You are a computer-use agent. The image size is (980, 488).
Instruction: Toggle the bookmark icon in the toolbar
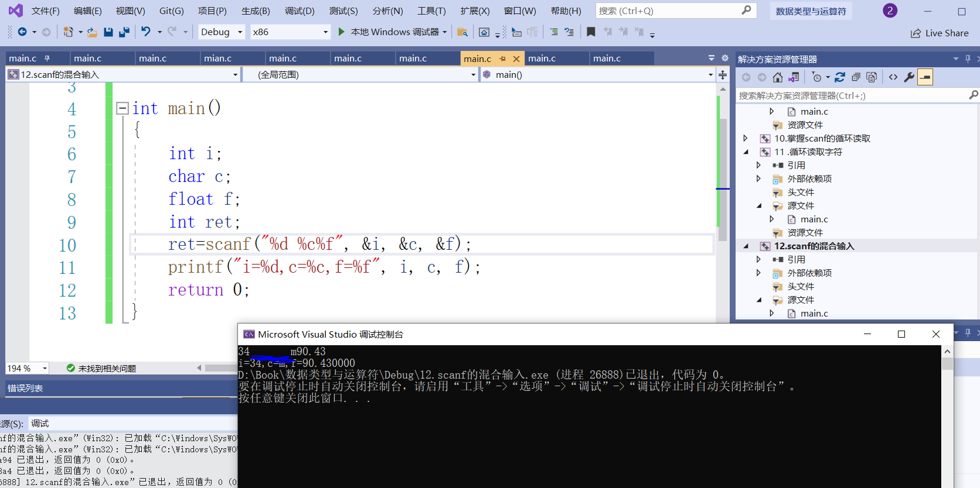[x=591, y=32]
